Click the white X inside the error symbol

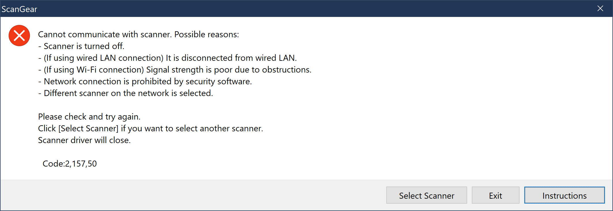[x=19, y=35]
